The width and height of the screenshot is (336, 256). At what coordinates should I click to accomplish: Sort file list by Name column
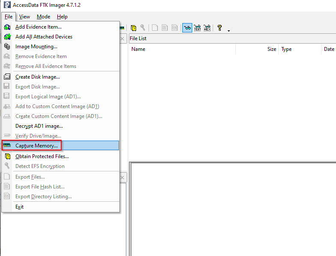point(182,49)
